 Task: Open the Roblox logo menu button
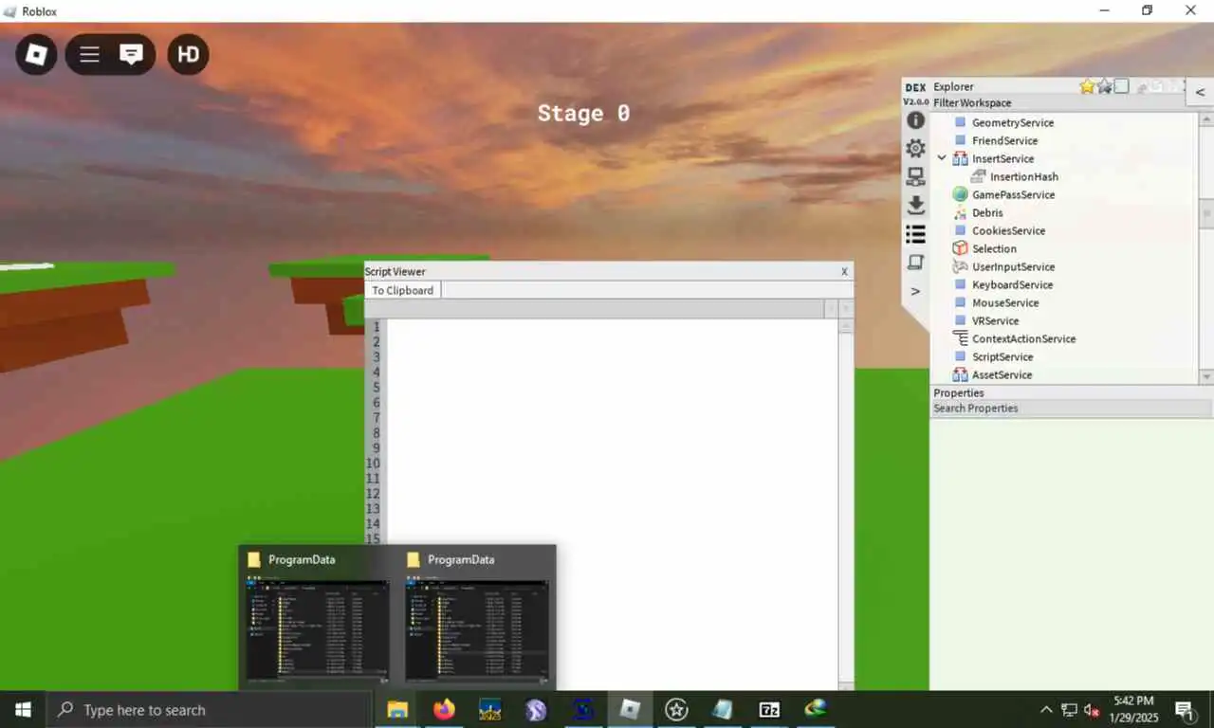36,55
